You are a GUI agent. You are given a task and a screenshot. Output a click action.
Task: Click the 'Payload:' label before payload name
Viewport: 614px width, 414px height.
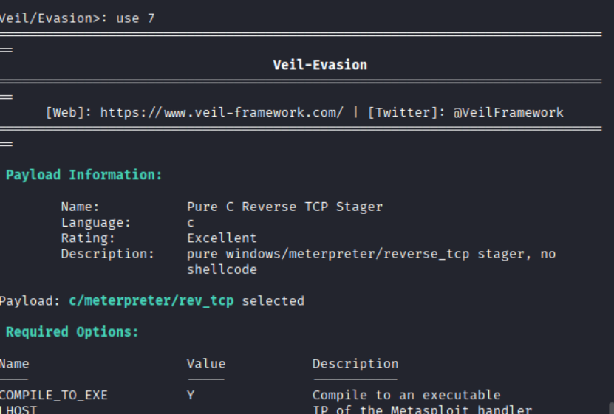click(30, 300)
